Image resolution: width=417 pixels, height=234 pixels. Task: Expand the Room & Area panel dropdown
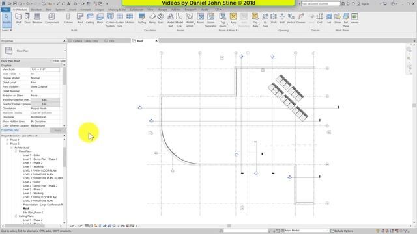click(x=228, y=31)
